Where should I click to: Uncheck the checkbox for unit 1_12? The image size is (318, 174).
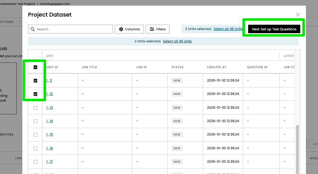click(35, 94)
